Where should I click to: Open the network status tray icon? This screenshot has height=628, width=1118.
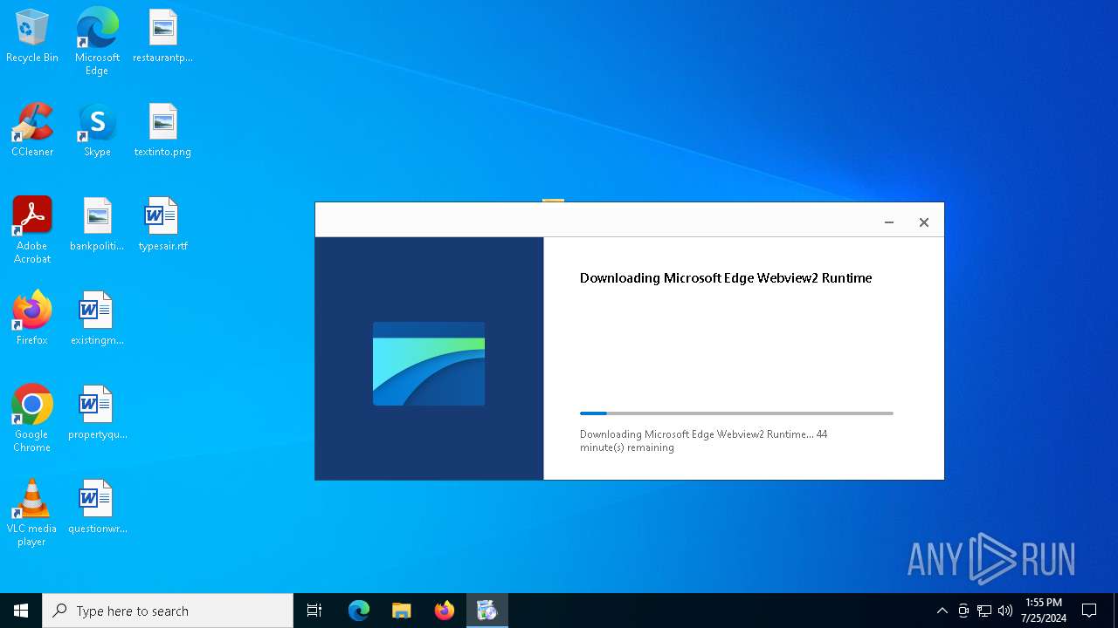click(x=984, y=611)
